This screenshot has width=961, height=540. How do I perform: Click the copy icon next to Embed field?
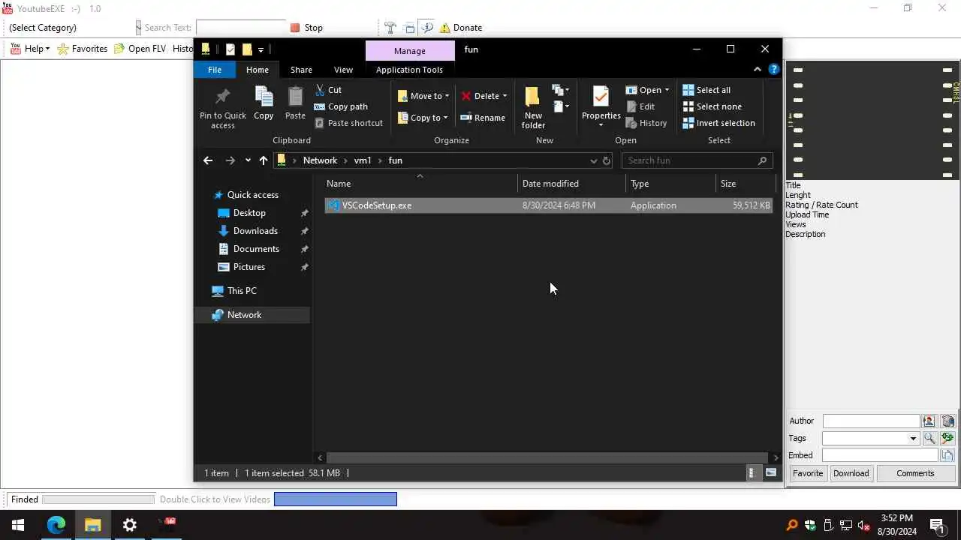[947, 455]
